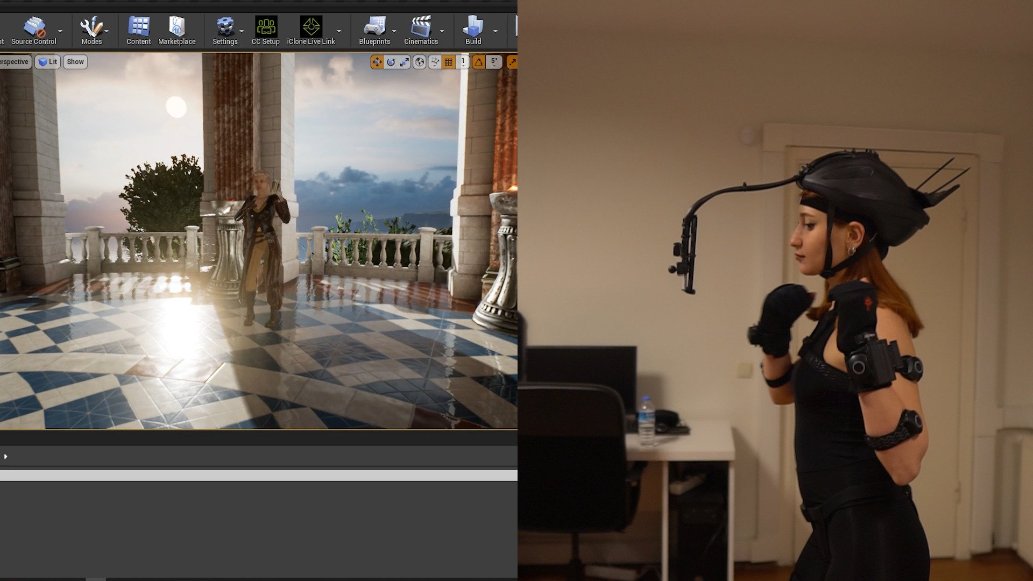Toggle grid snapping in the viewport
The height and width of the screenshot is (581, 1033).
(x=448, y=62)
